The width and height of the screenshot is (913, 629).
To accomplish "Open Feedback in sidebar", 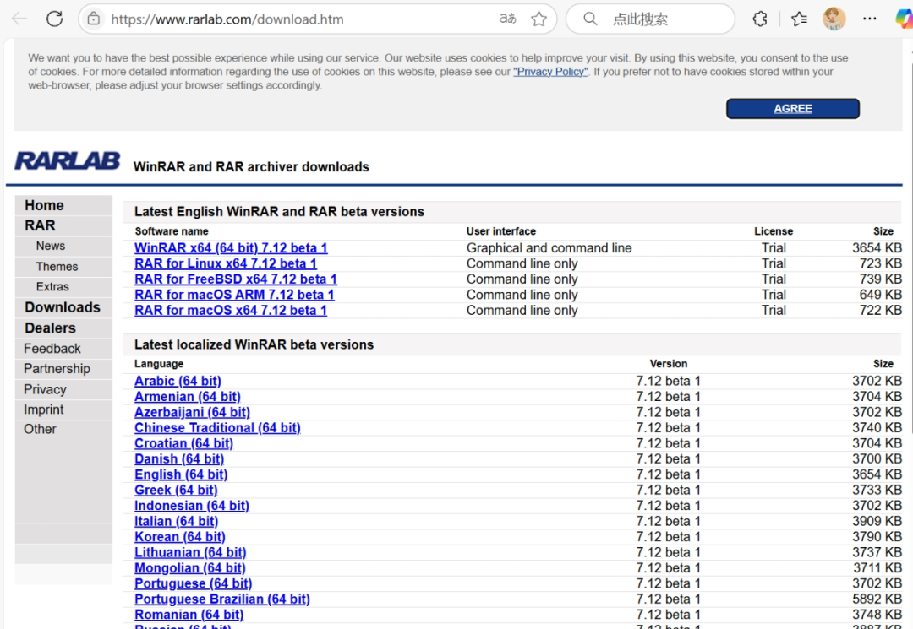I will [52, 348].
